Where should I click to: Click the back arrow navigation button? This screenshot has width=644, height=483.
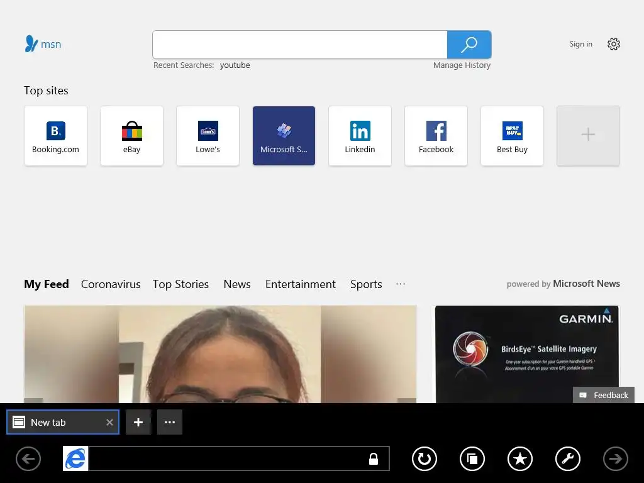tap(28, 458)
